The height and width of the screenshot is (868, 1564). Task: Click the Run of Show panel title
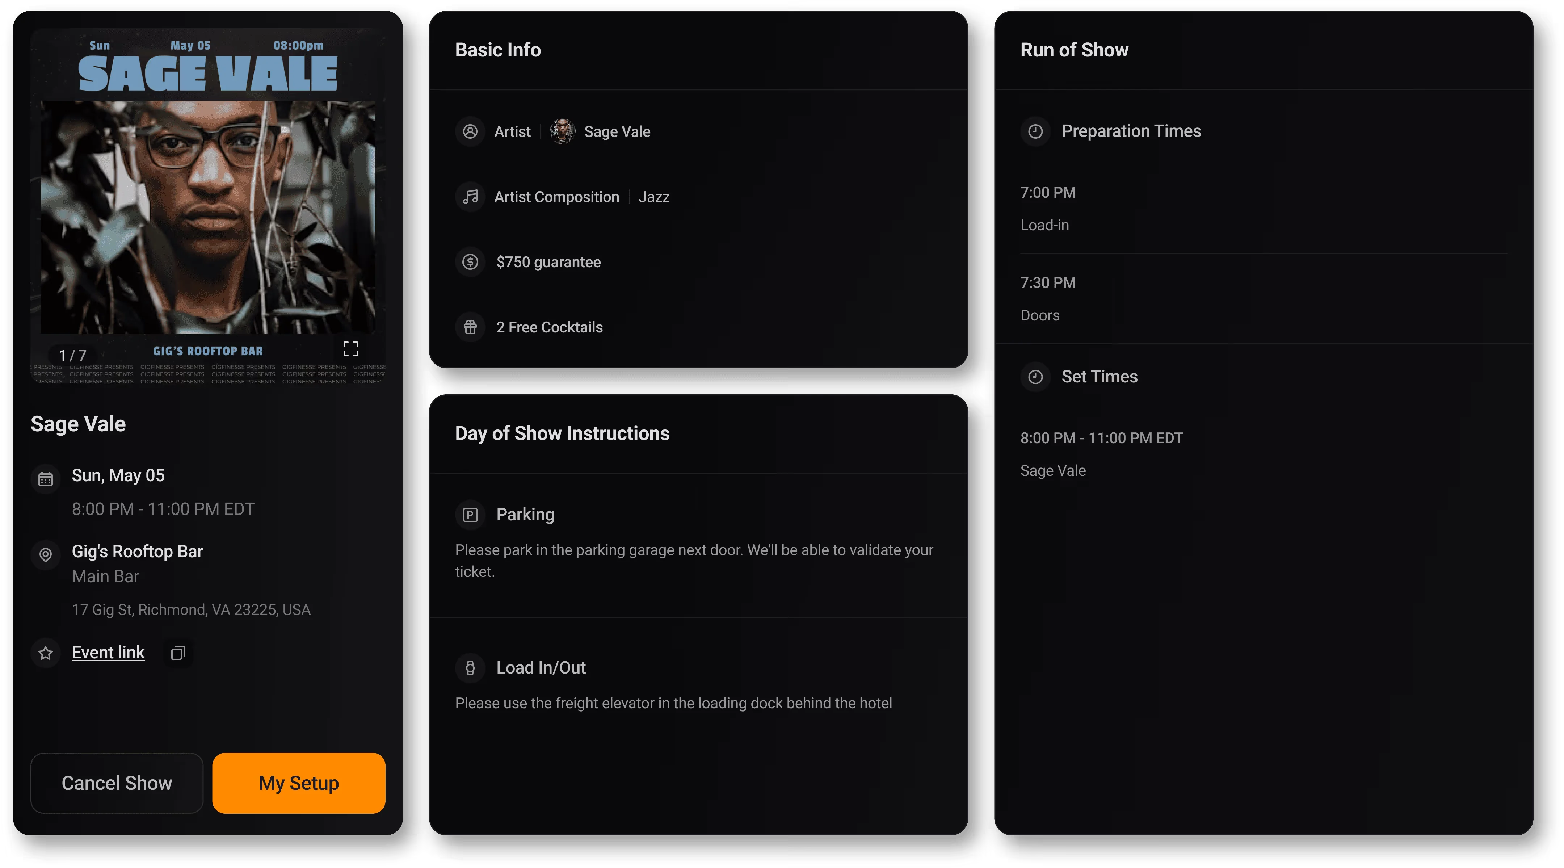(x=1074, y=50)
